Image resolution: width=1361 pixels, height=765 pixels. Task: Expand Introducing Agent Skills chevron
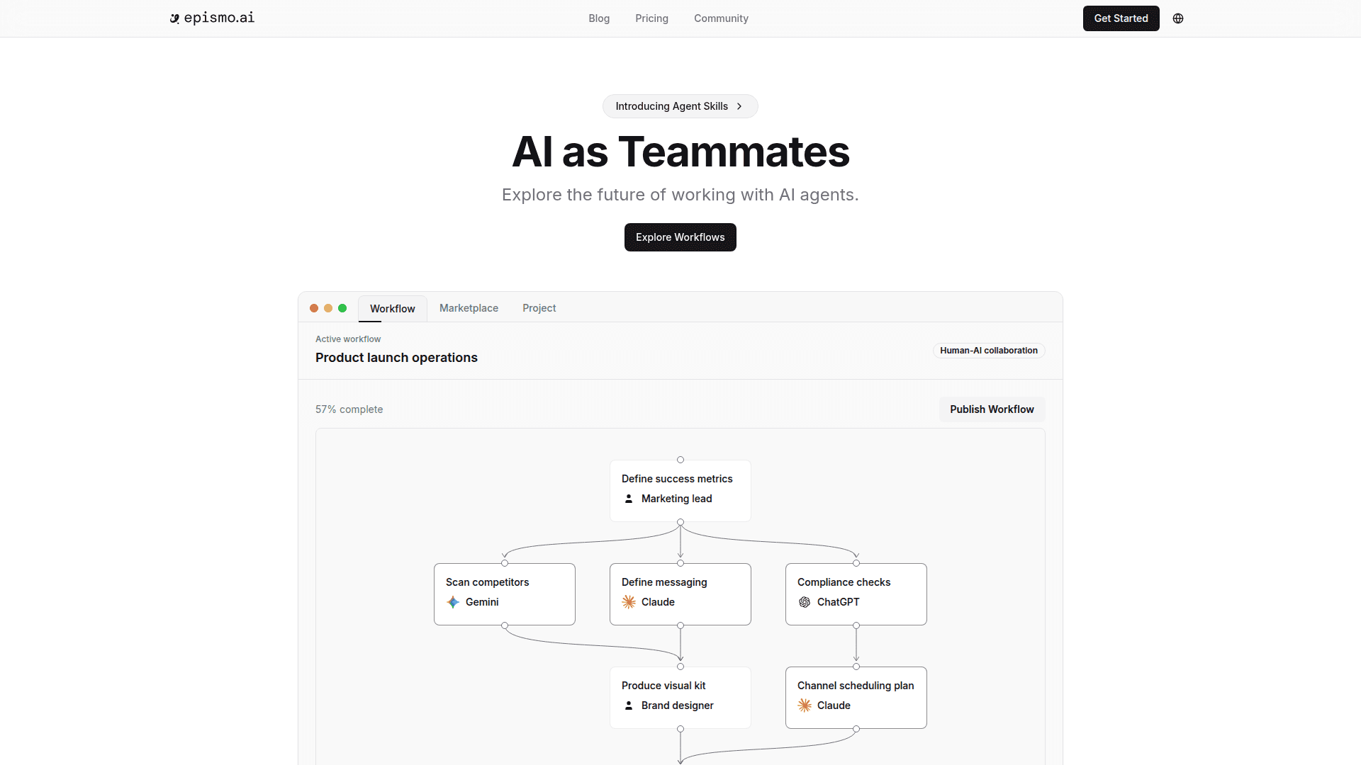pyautogui.click(x=739, y=106)
